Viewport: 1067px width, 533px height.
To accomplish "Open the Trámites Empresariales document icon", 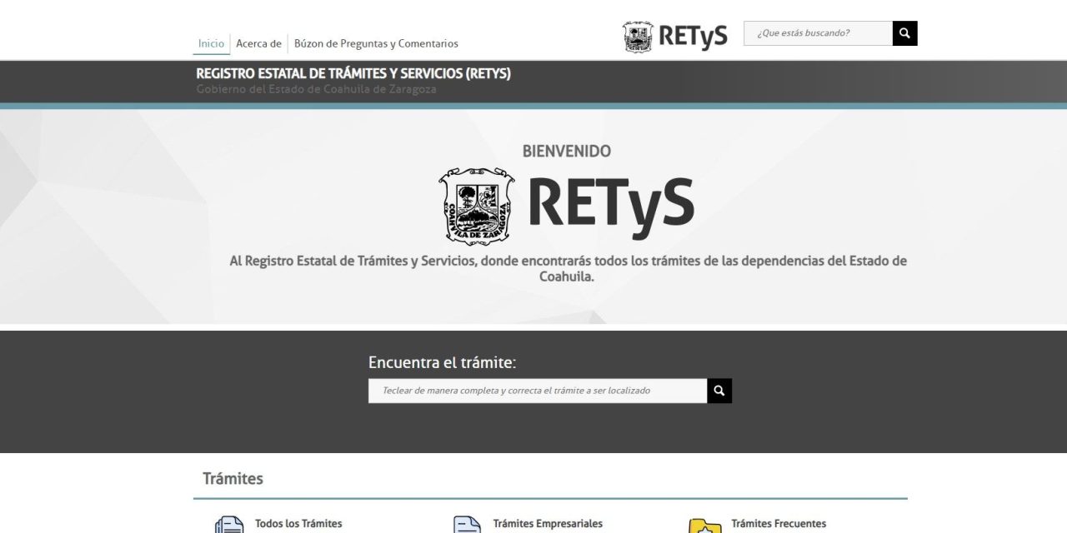I will point(468,526).
